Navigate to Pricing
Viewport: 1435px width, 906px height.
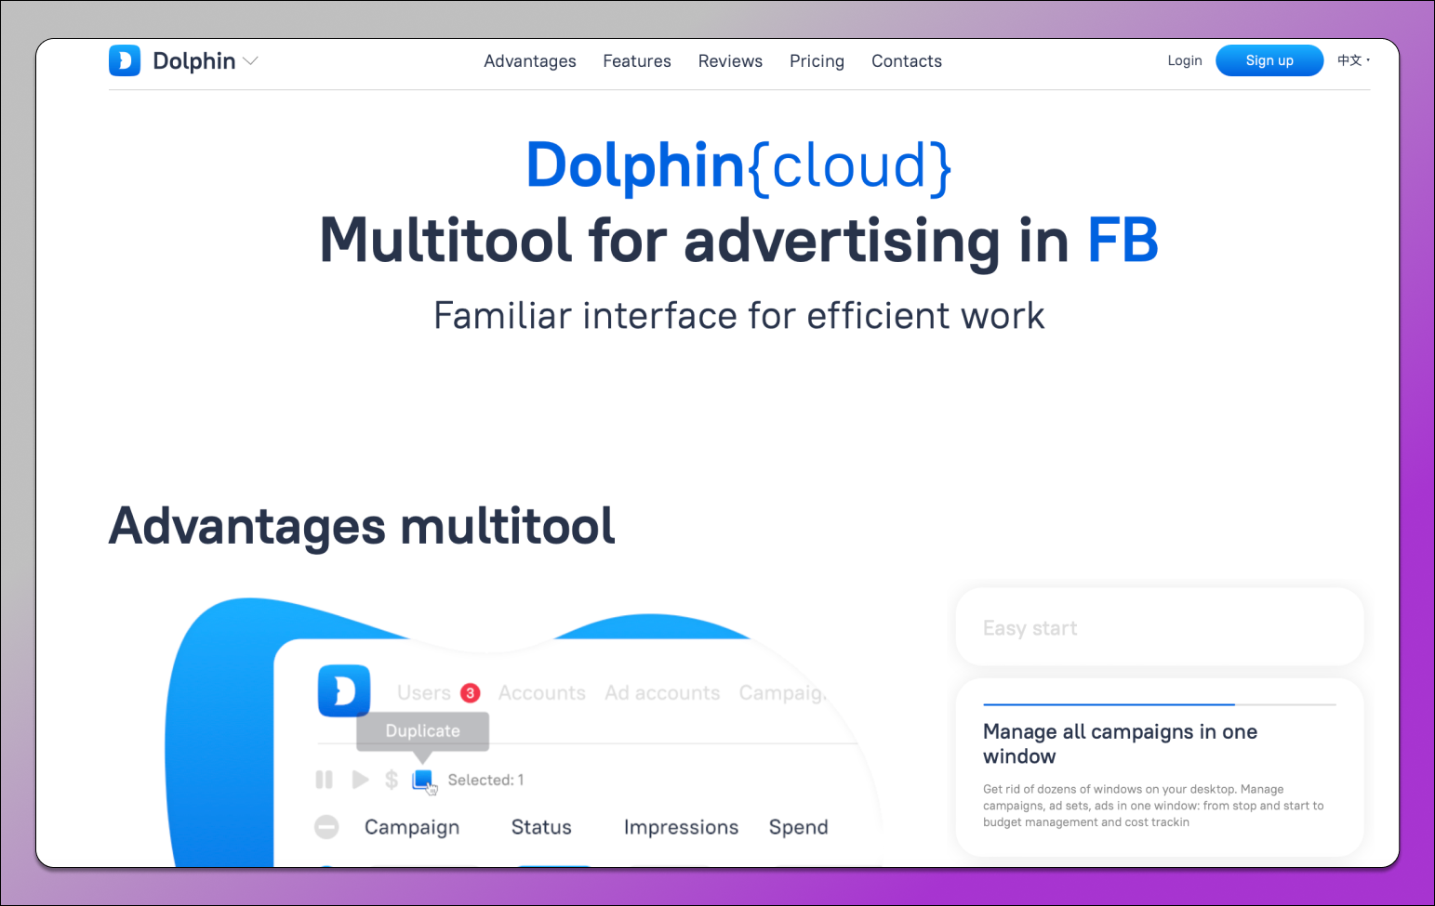pos(817,61)
